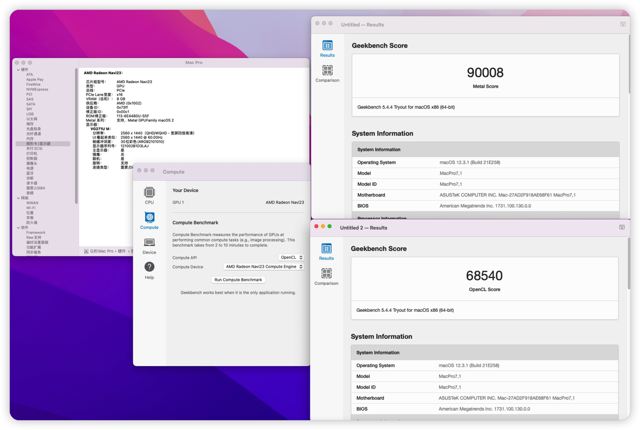Click the scrollbar in Untitled 2 — Results window
This screenshot has width=640, height=430.
629,264
